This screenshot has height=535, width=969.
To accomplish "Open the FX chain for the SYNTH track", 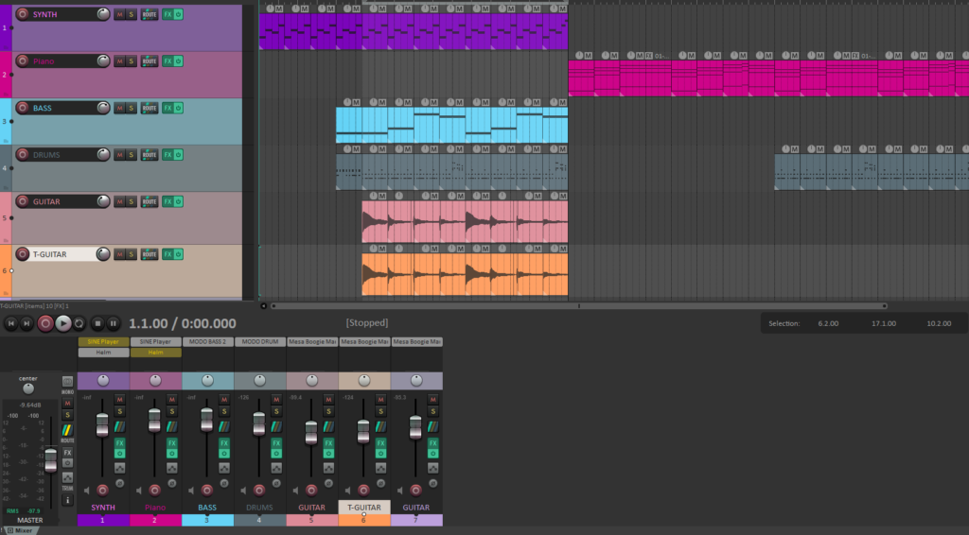I will pyautogui.click(x=167, y=15).
